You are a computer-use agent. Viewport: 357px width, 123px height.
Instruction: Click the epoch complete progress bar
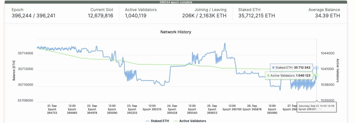coord(176,2)
